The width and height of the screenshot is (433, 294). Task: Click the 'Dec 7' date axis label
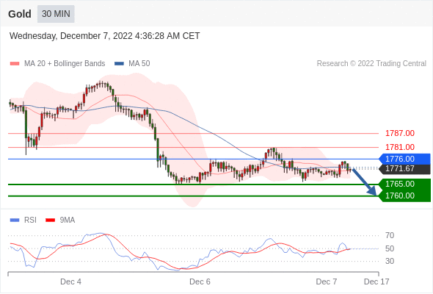pos(327,282)
